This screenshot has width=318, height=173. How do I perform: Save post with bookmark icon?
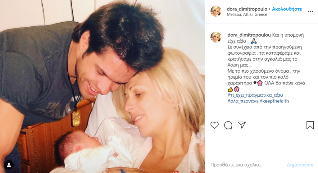tap(310, 125)
